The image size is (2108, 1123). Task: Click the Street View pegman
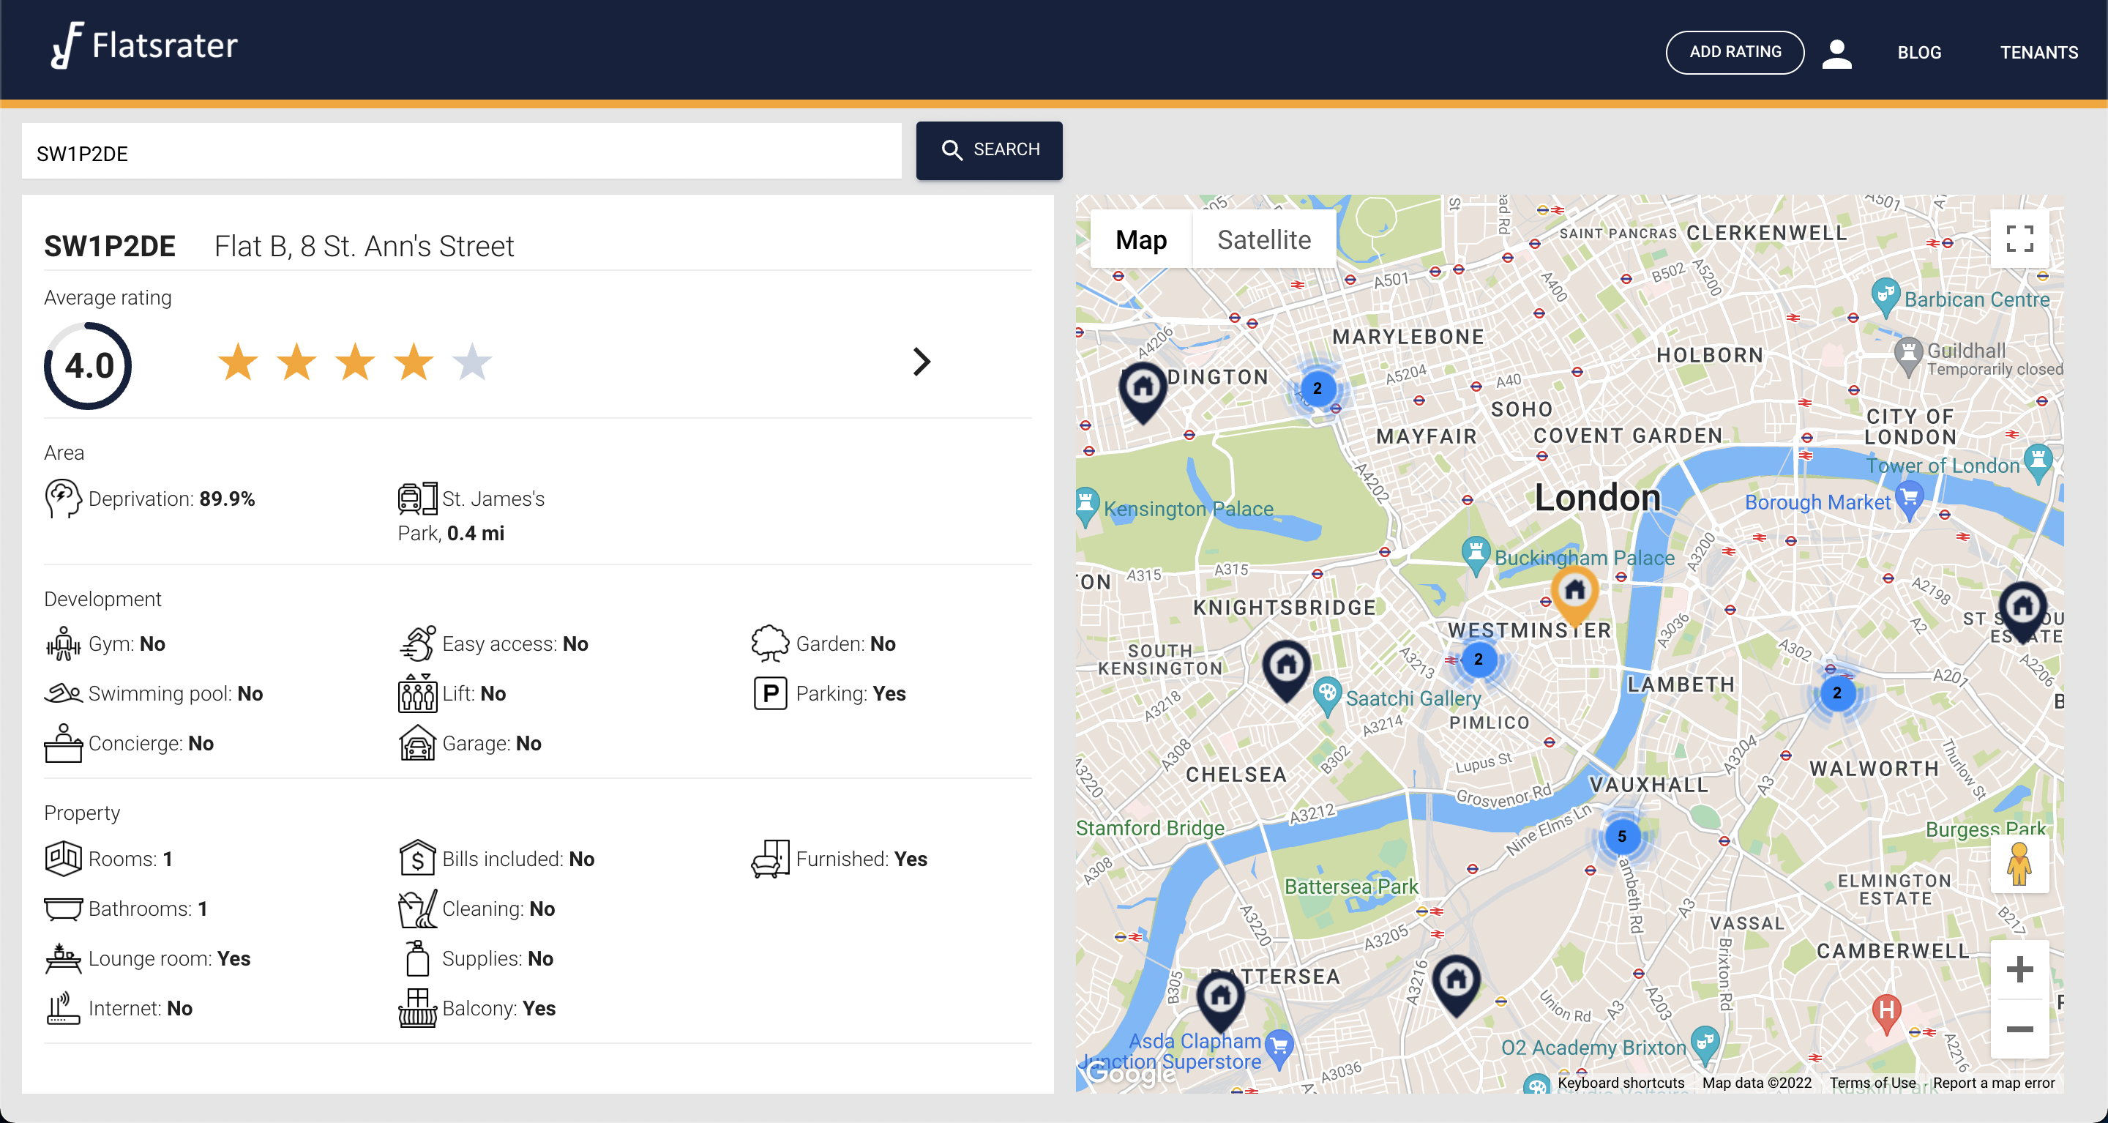click(2019, 865)
